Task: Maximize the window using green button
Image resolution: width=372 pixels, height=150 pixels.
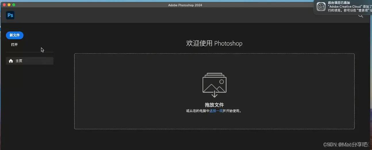Action: [14, 5]
